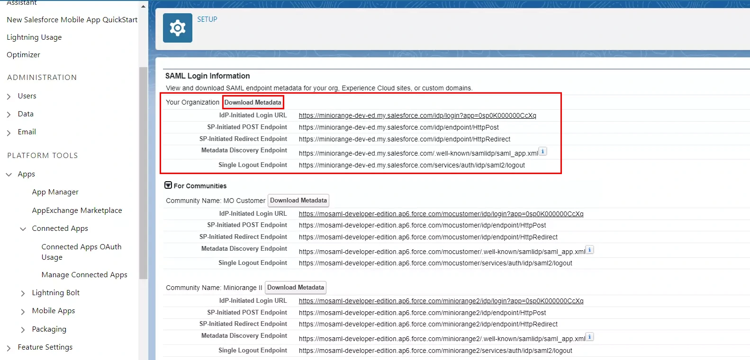
Task: Expand the Lightning Bolt chevron
Action: (x=23, y=294)
